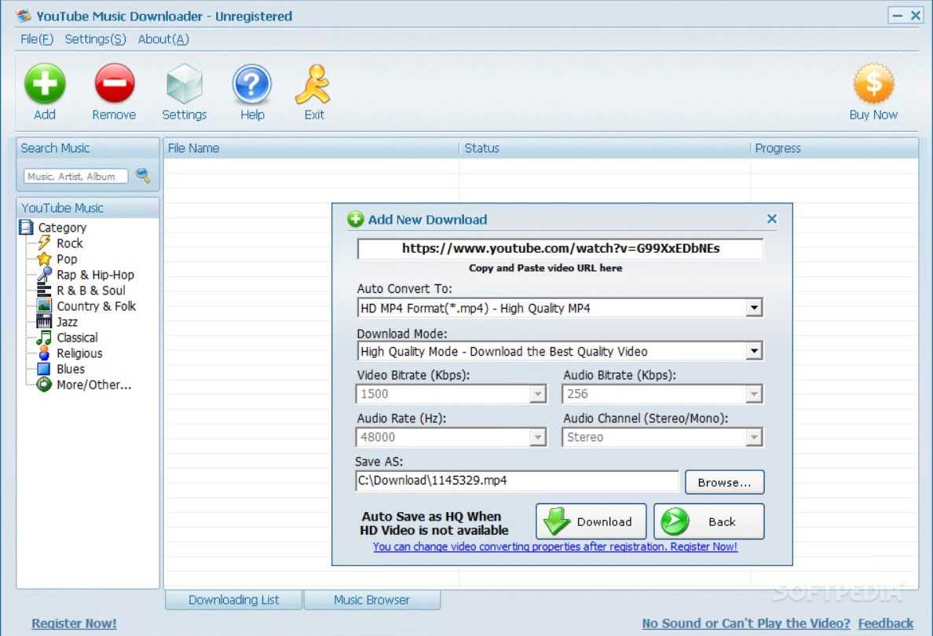Click the search magnifier icon
The width and height of the screenshot is (933, 636).
[143, 176]
